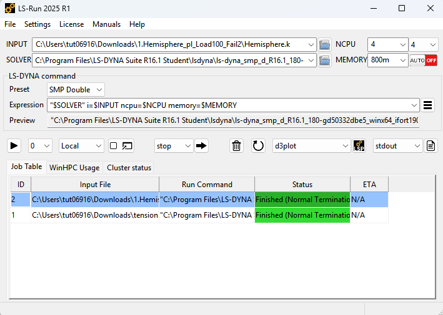Open the expression options hamburger menu

pos(427,105)
